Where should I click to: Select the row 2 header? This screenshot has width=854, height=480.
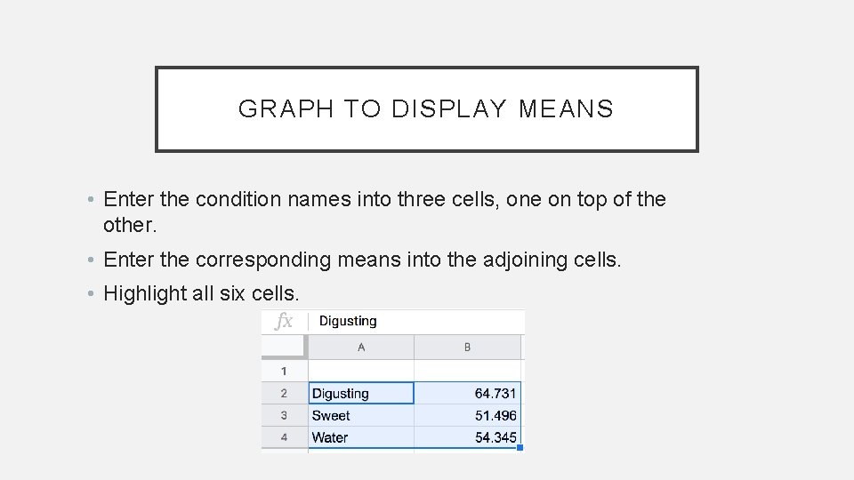click(284, 393)
